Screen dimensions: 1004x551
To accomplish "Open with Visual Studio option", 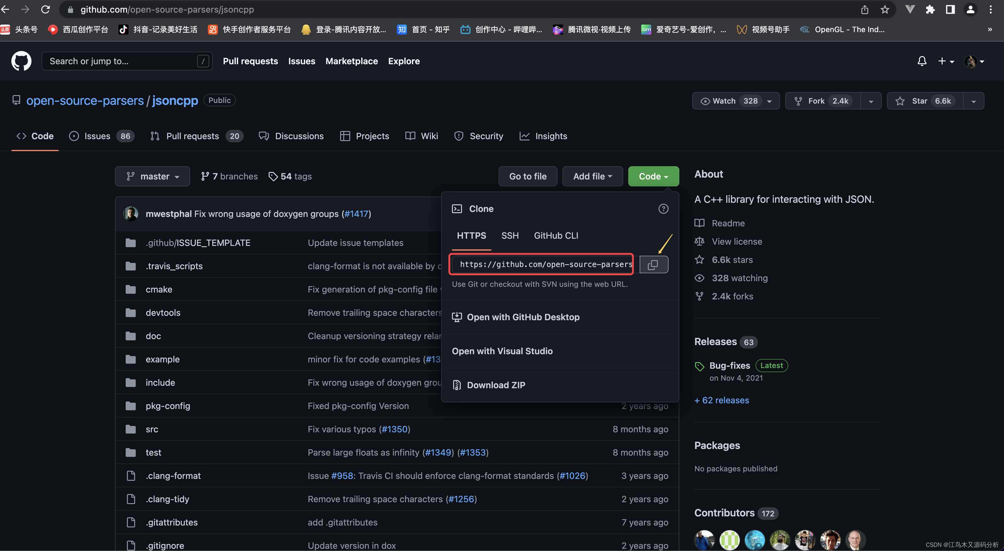I will point(560,351).
